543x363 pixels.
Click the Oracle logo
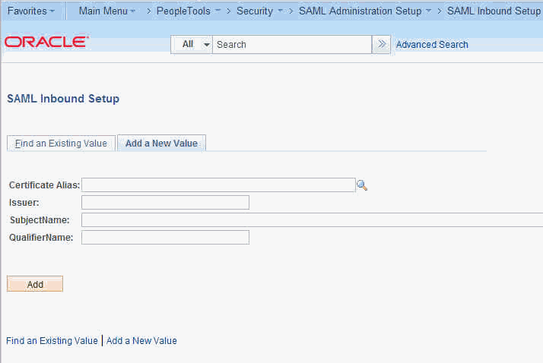tap(46, 43)
